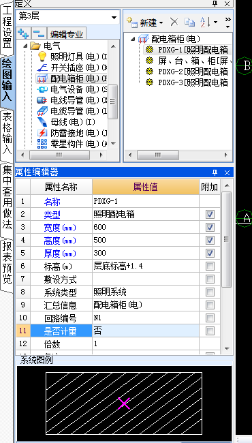Click the 编辑专业 button
Viewport: 252px width, 443px height.
(67, 34)
